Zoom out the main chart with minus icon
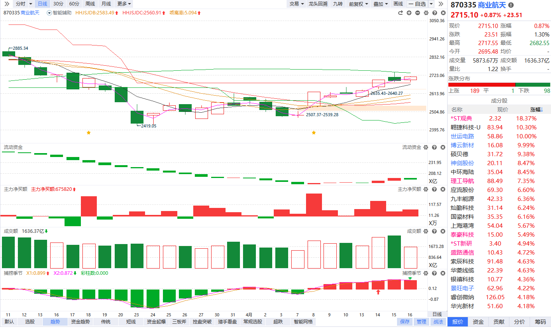 coord(418,13)
